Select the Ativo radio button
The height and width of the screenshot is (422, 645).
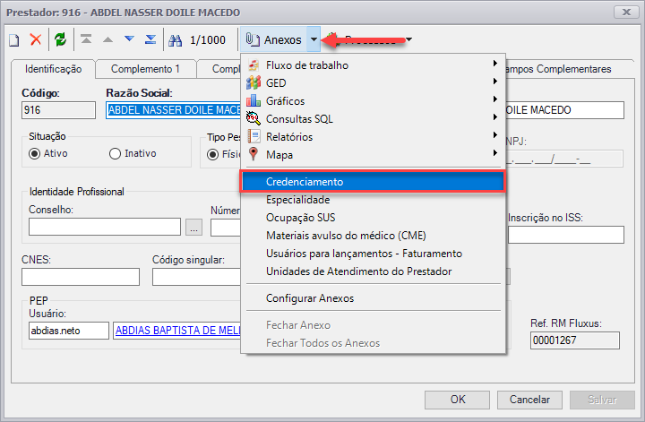pos(35,154)
